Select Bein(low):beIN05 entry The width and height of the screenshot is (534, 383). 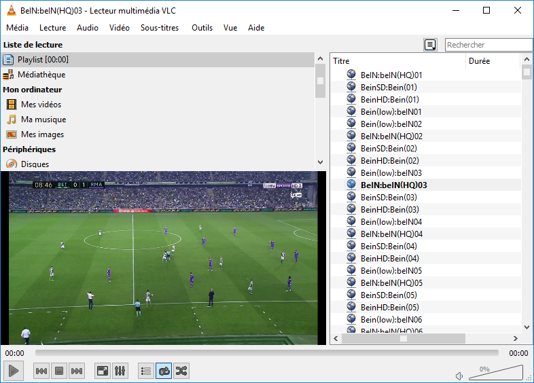coord(426,271)
